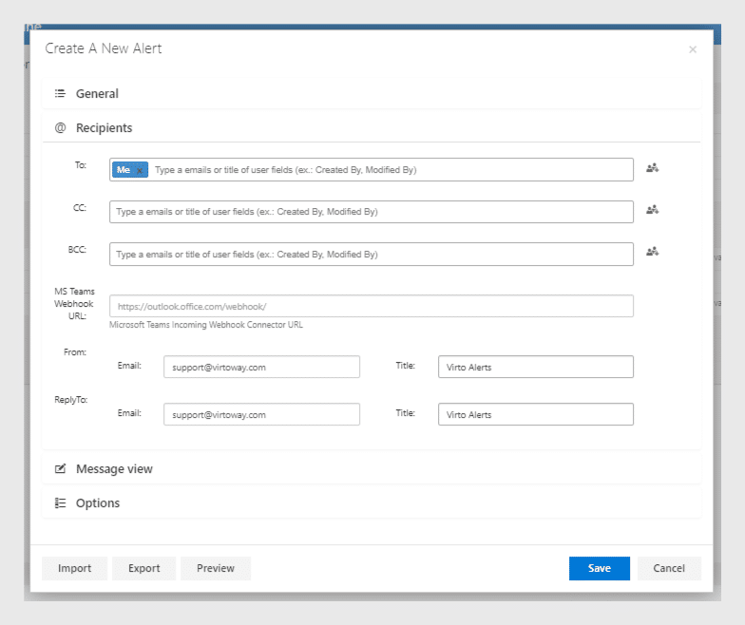
Task: Save the new alert
Action: click(x=599, y=568)
